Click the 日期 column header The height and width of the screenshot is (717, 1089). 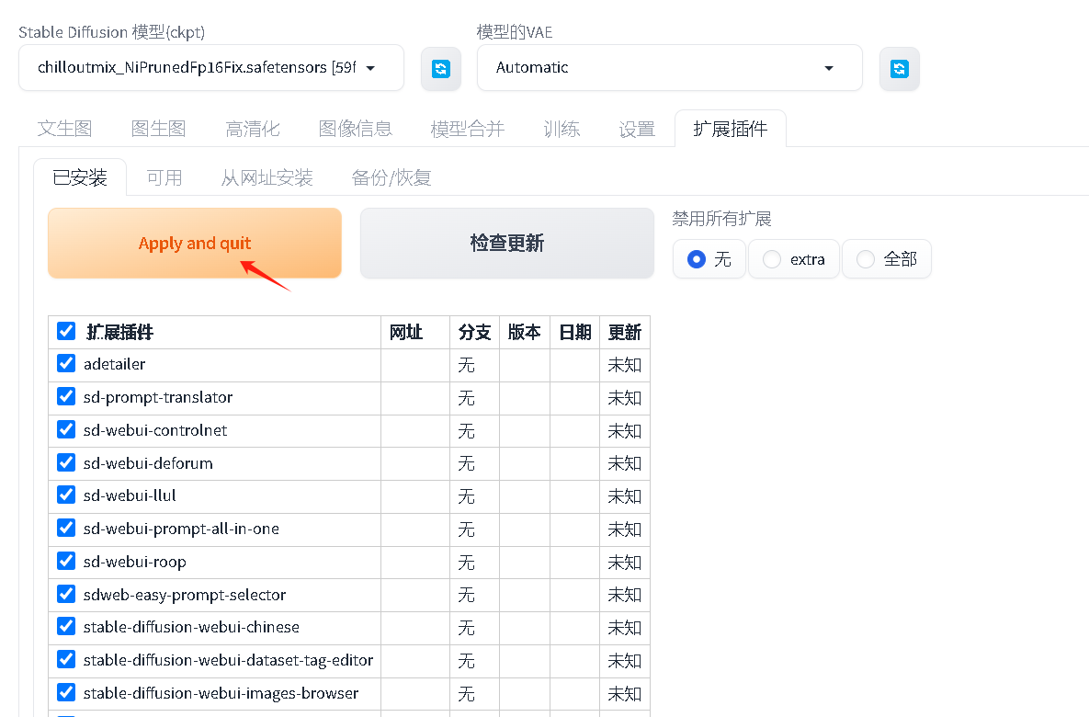[x=575, y=332]
